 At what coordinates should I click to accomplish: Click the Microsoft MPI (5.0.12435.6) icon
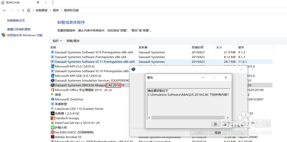tap(53, 66)
